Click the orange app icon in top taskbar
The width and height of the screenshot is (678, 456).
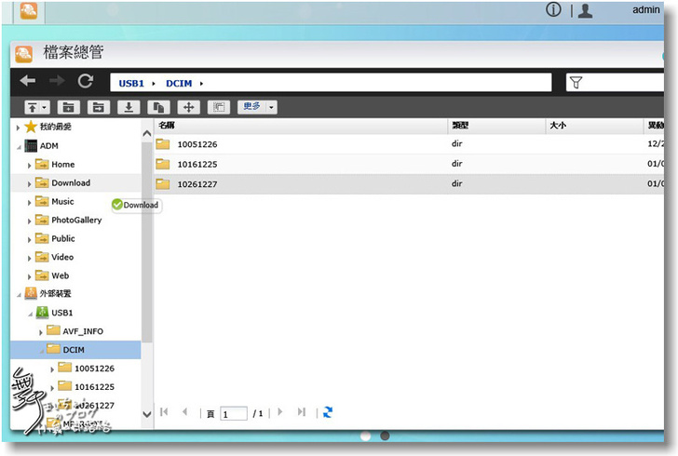point(29,11)
